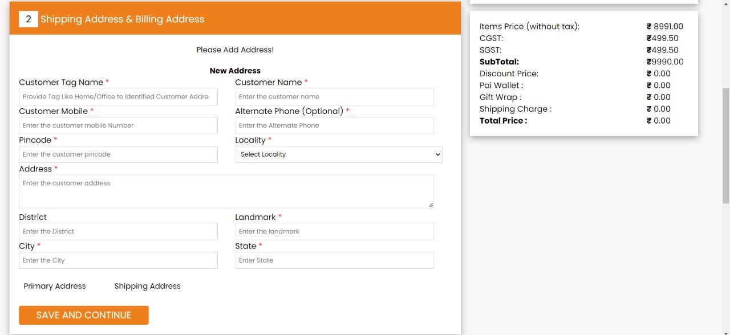Click the page vertical scrollbar thumb
This screenshot has height=335, width=730.
click(x=726, y=145)
